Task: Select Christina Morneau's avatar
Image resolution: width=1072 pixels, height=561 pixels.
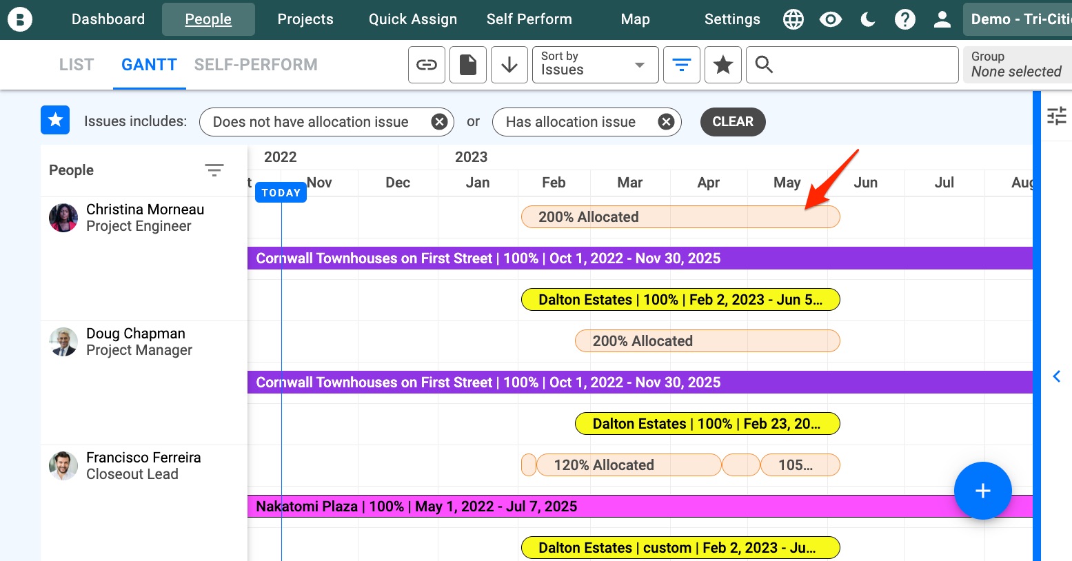Action: [x=63, y=218]
